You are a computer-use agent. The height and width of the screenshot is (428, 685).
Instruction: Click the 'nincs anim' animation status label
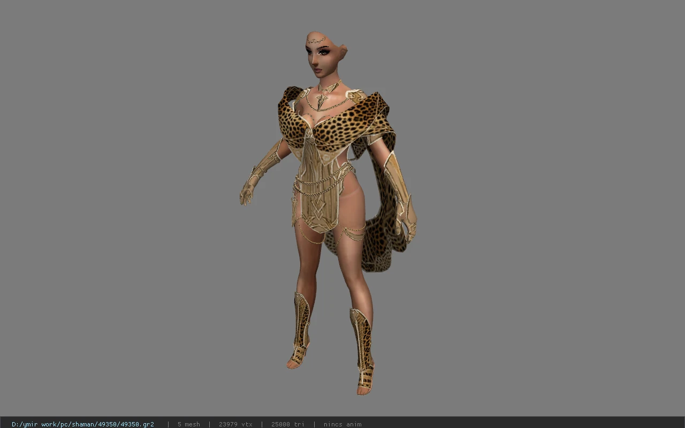342,424
